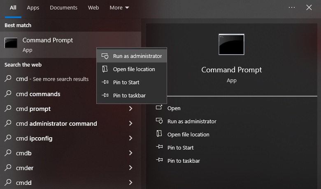The height and width of the screenshot is (189, 321).
Task: Click Open file location in preview pane
Action: (188, 134)
